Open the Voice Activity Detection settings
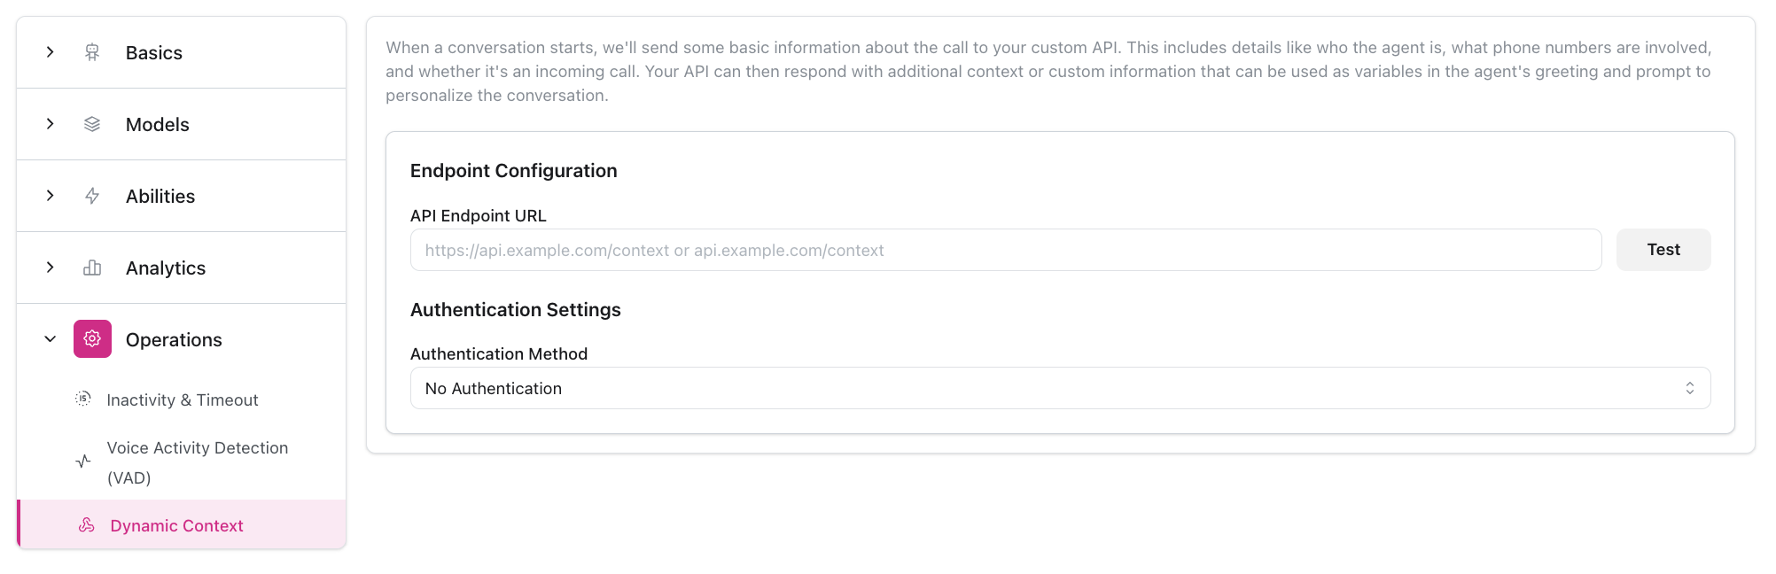The image size is (1776, 574). 197,462
